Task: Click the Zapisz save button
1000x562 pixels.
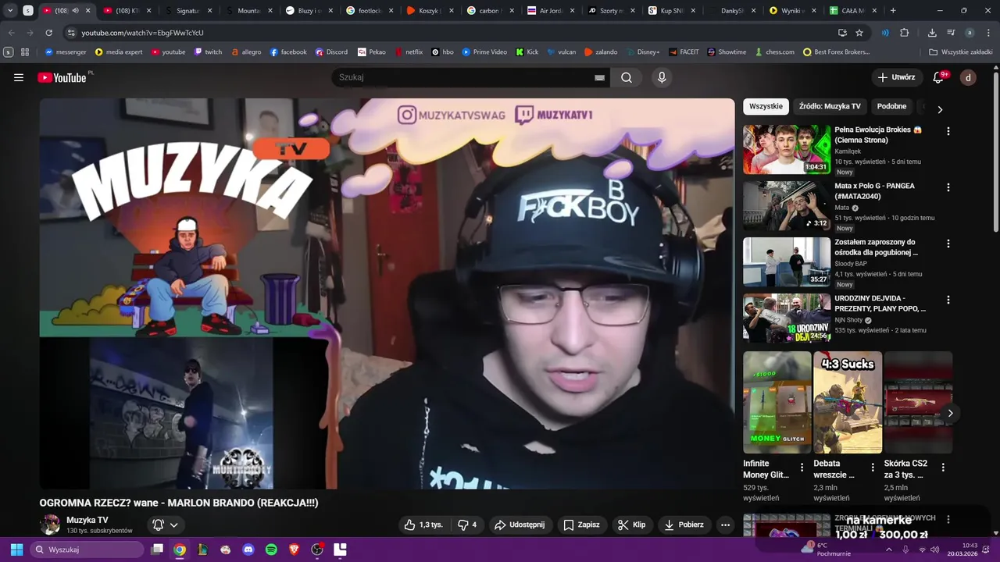Action: pyautogui.click(x=582, y=525)
